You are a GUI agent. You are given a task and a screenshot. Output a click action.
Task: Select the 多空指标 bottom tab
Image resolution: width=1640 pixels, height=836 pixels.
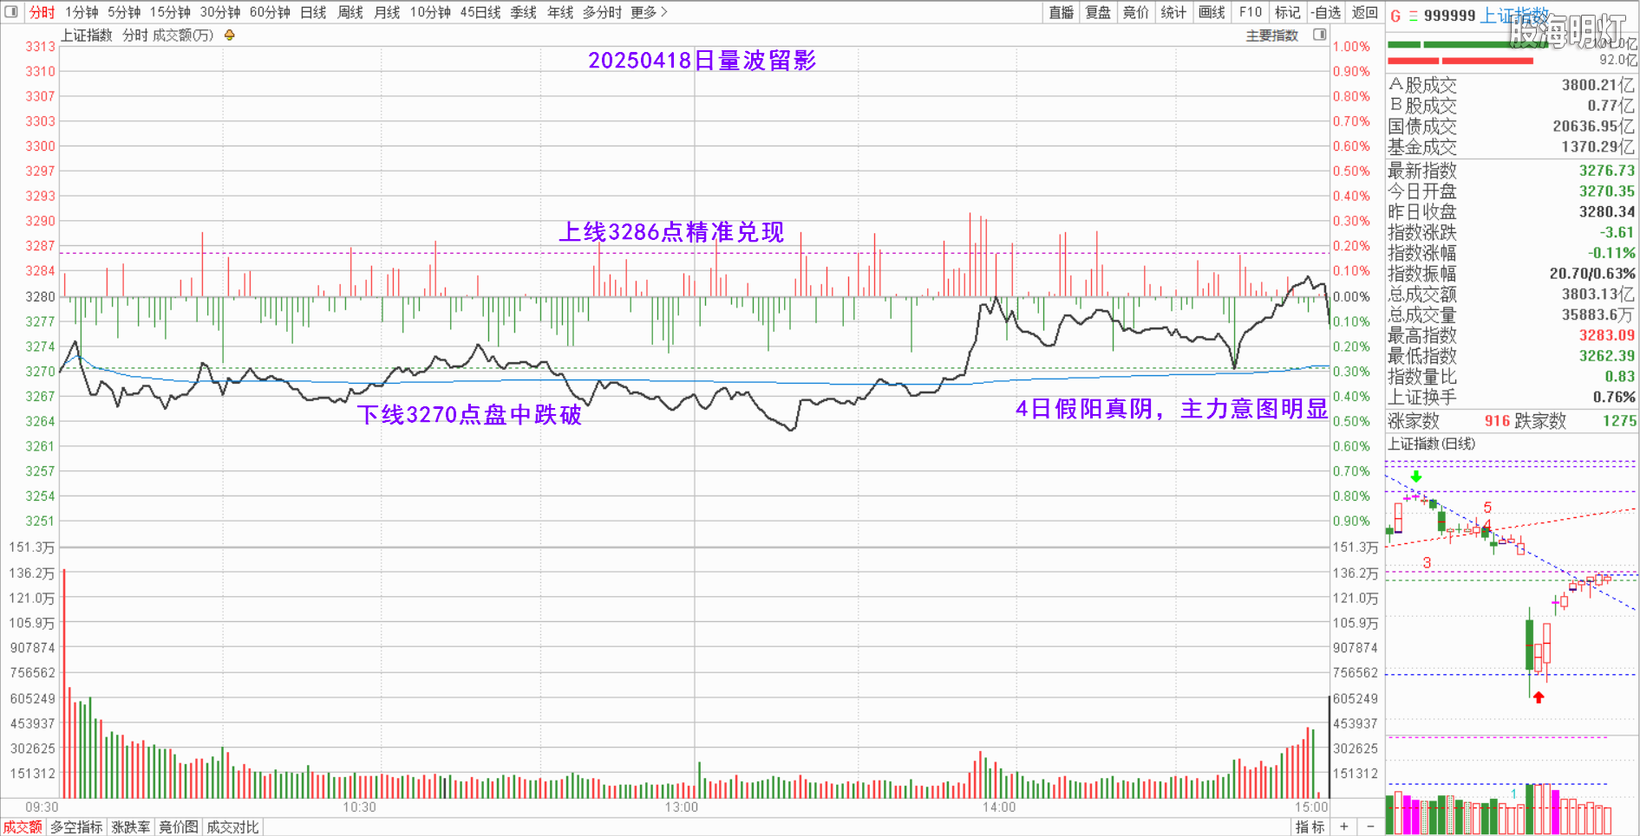coord(76,827)
